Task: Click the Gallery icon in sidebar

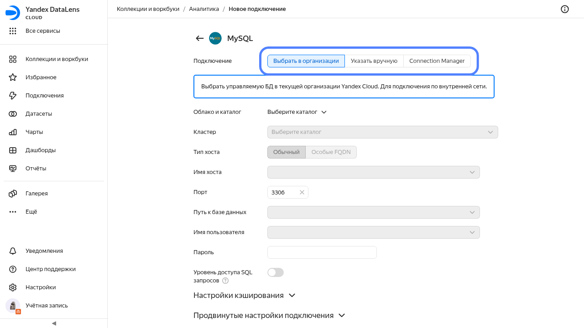Action: pos(13,194)
